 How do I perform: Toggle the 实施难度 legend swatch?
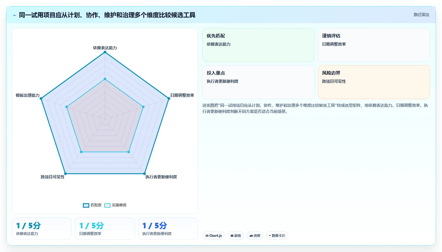click(107, 205)
